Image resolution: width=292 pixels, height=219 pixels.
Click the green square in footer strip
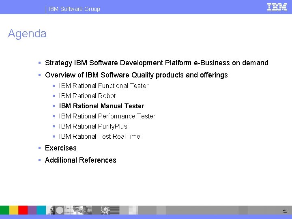coord(4,210)
